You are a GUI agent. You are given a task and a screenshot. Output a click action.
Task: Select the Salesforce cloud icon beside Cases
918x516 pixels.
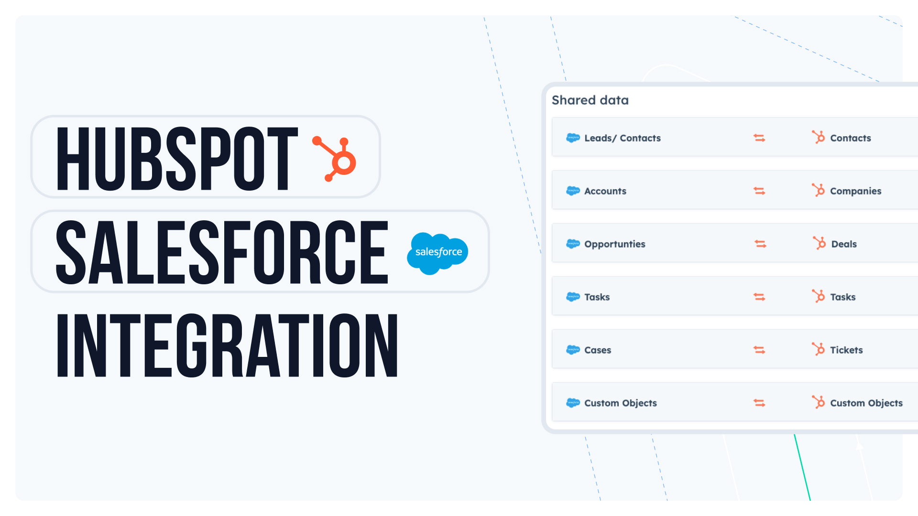pyautogui.click(x=573, y=350)
